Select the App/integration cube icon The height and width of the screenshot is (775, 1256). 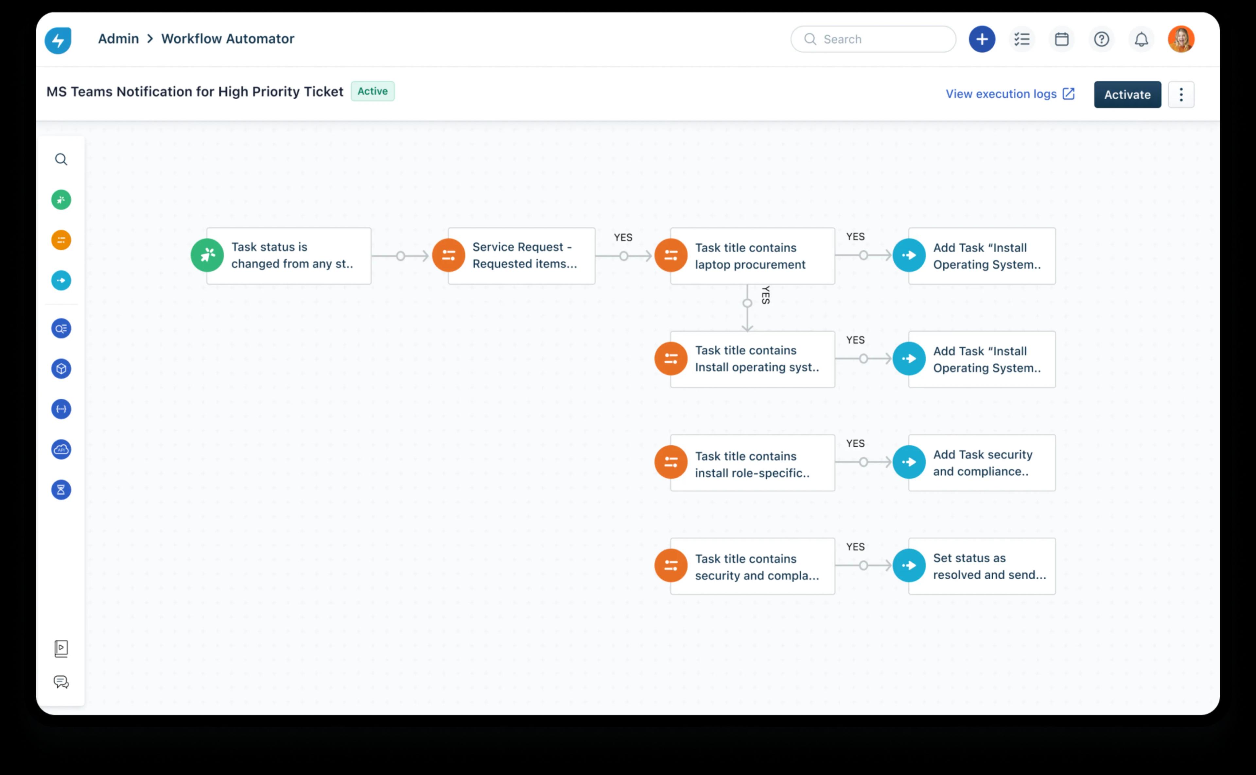coord(61,368)
